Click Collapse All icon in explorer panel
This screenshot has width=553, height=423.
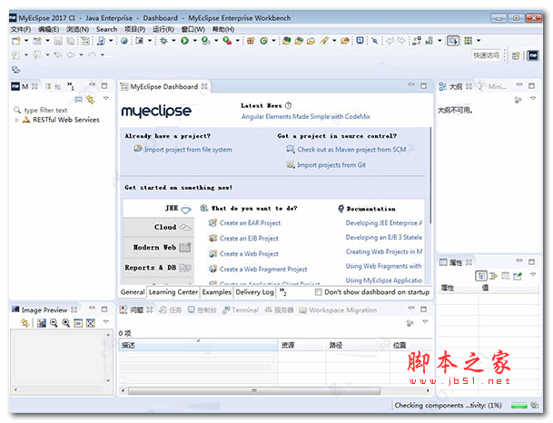pos(79,100)
